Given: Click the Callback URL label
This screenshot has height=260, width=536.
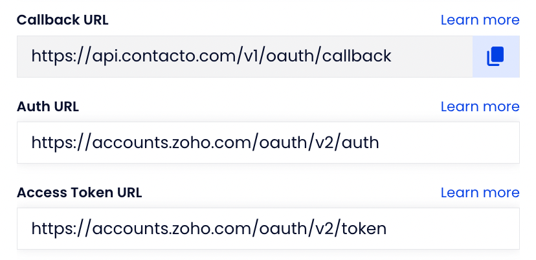Looking at the screenshot, I should (x=63, y=20).
